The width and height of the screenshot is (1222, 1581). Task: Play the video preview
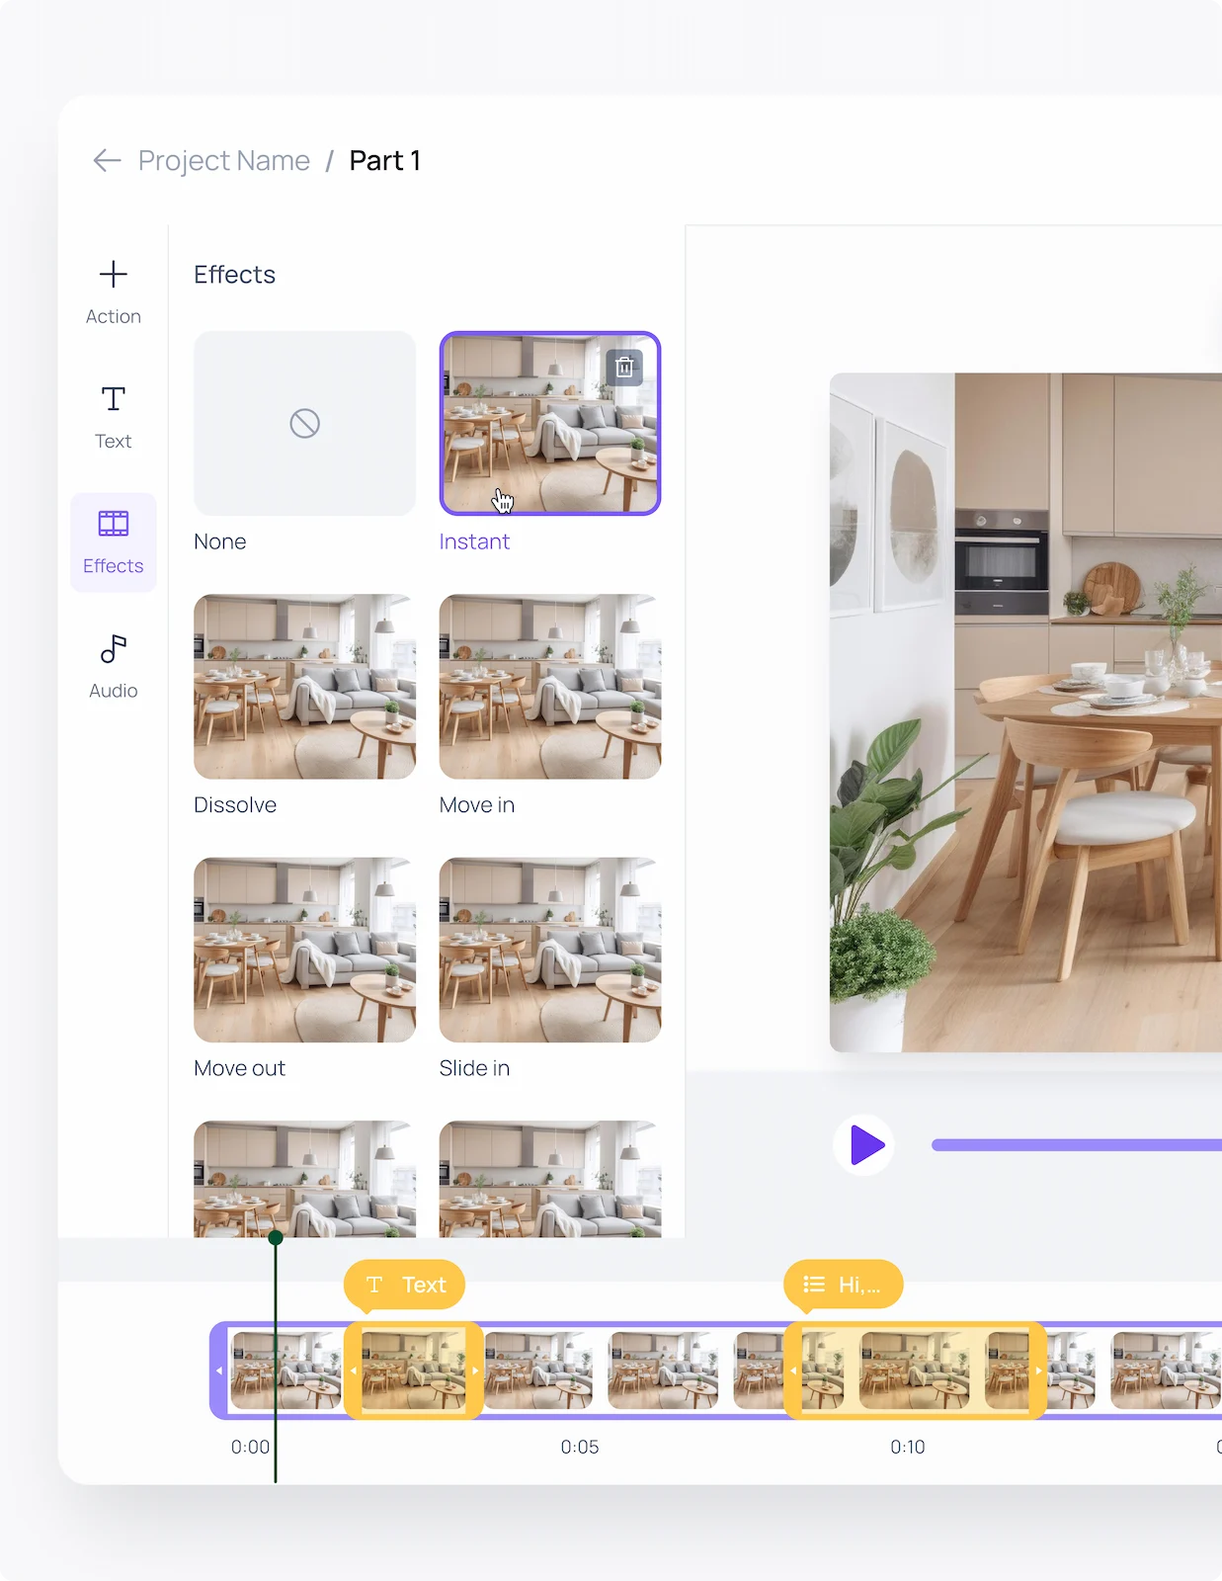864,1145
